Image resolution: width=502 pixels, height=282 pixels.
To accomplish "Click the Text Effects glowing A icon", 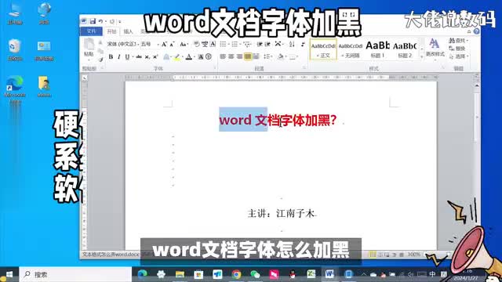I will 166,57.
